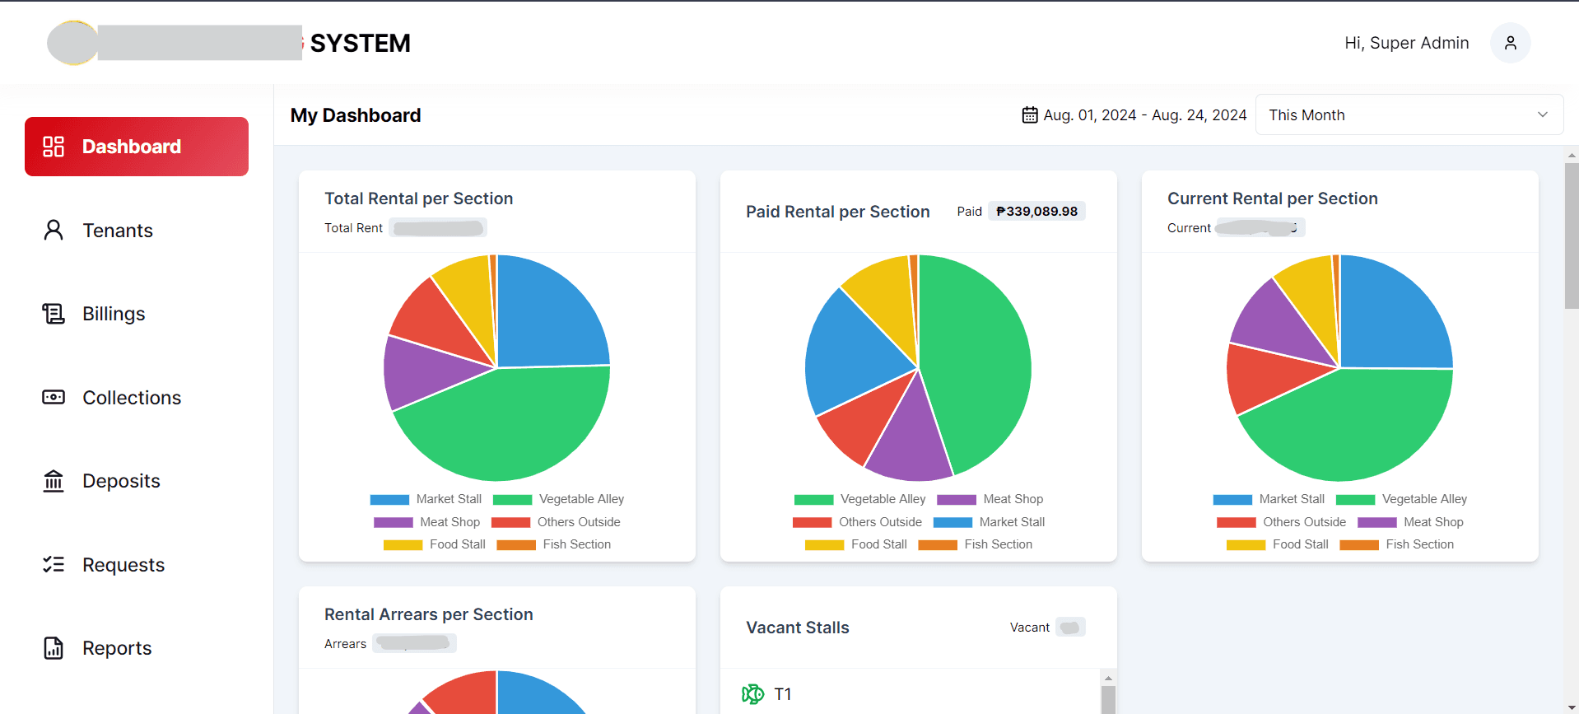Click the page scrollbar down arrow
This screenshot has height=714, width=1579.
click(1572, 707)
